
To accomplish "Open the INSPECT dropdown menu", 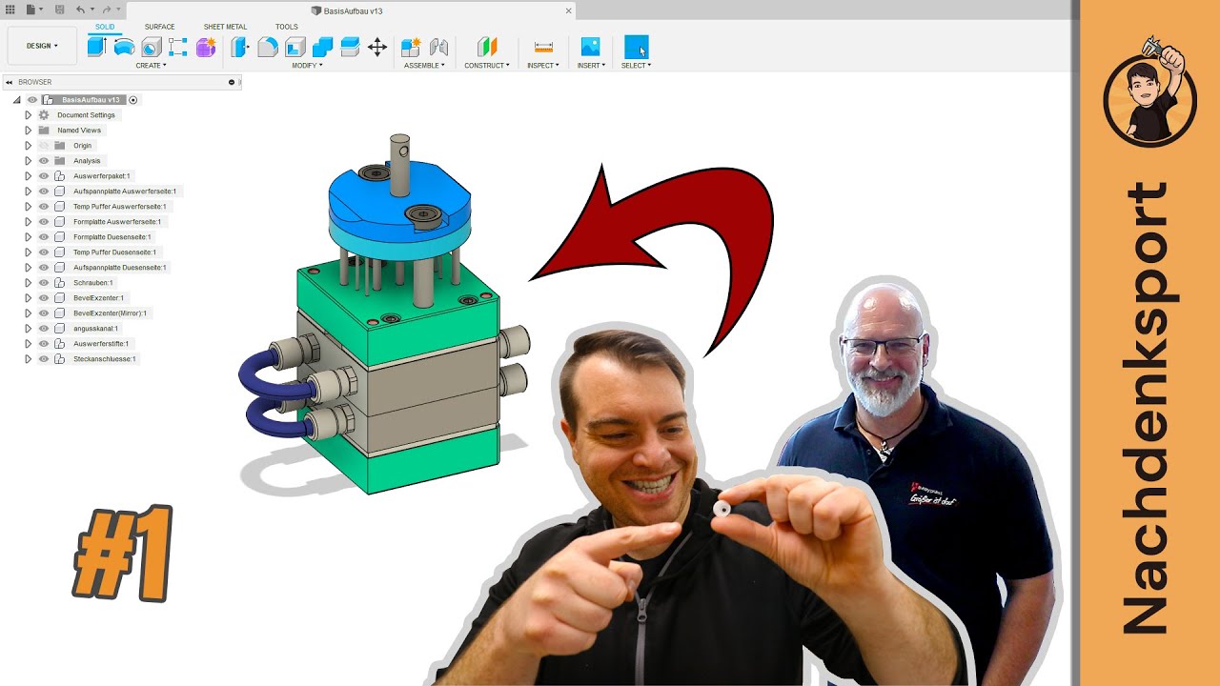I will [x=543, y=66].
